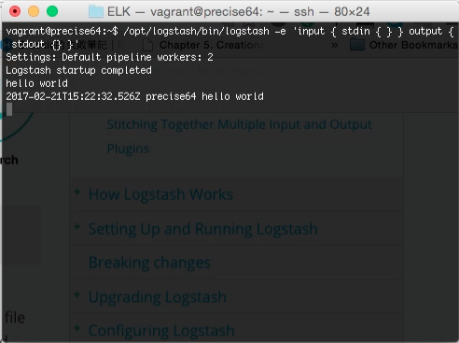Click the 'Logstash startup completed' output line

pyautogui.click(x=79, y=70)
